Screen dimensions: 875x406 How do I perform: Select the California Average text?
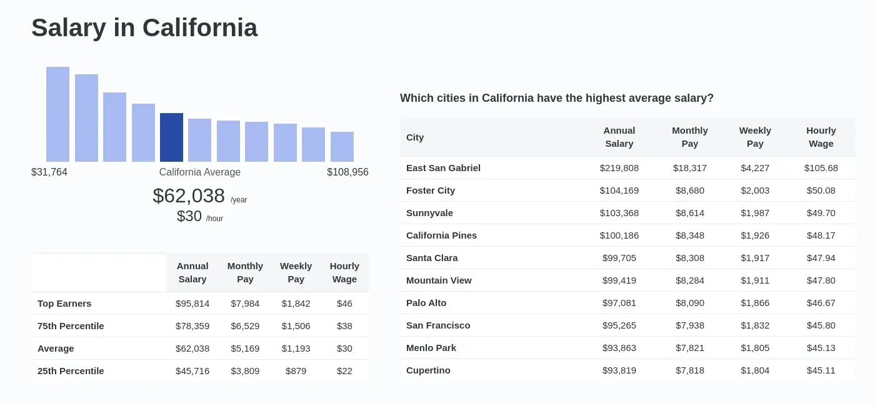[x=200, y=172]
